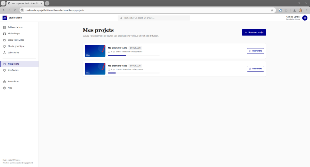This screenshot has width=310, height=167.
Task: Click the browser address bar URL
Action: 55,10
